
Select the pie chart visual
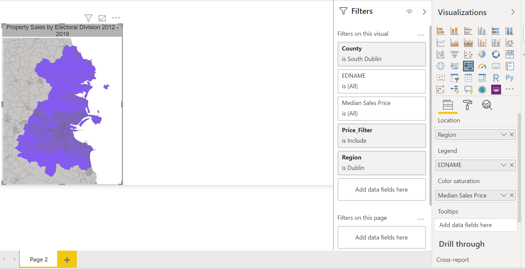pos(482,54)
